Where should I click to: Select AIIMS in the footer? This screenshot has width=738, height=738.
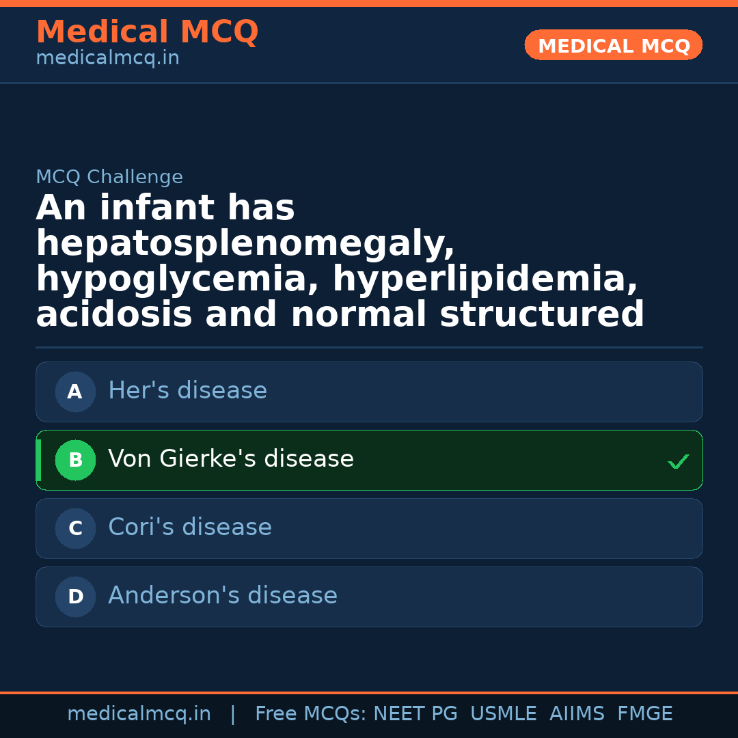(577, 714)
